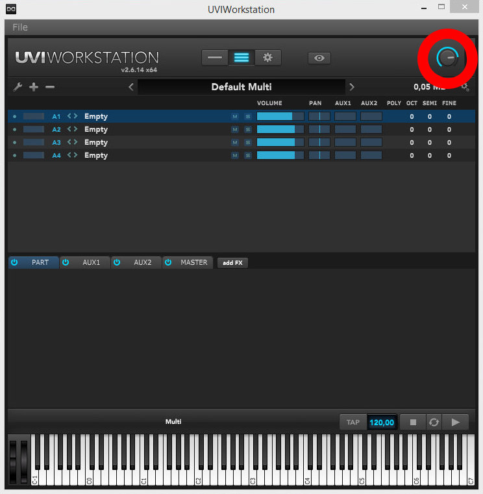The height and width of the screenshot is (494, 483).
Task: Toggle the AUX2 power button
Action: pyautogui.click(x=117, y=262)
